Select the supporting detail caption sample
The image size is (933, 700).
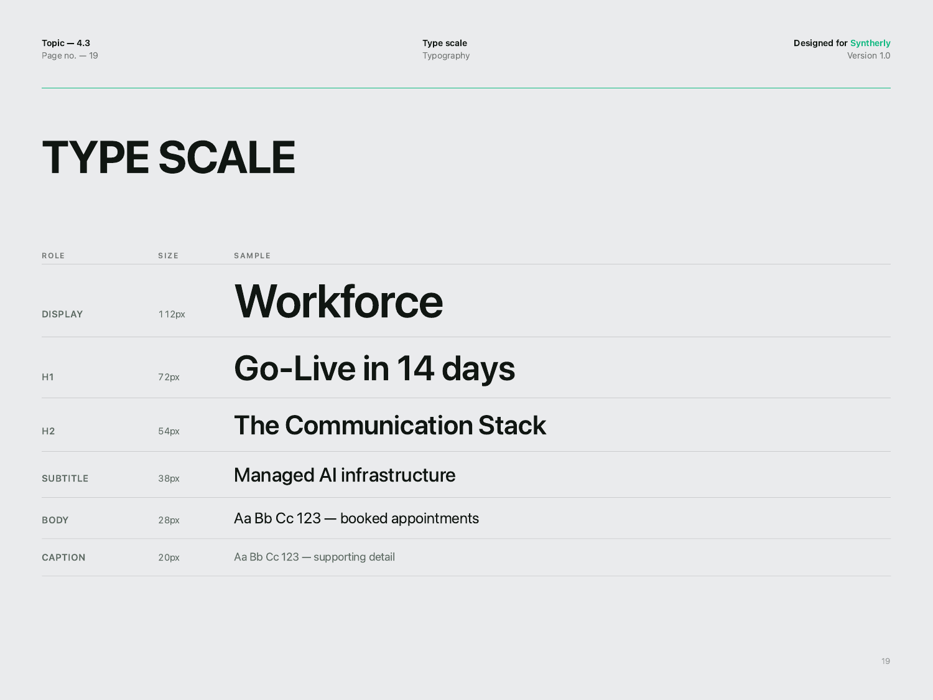314,557
